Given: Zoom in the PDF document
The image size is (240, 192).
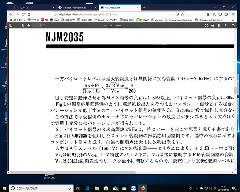Looking at the screenshot, I should point(111,25).
